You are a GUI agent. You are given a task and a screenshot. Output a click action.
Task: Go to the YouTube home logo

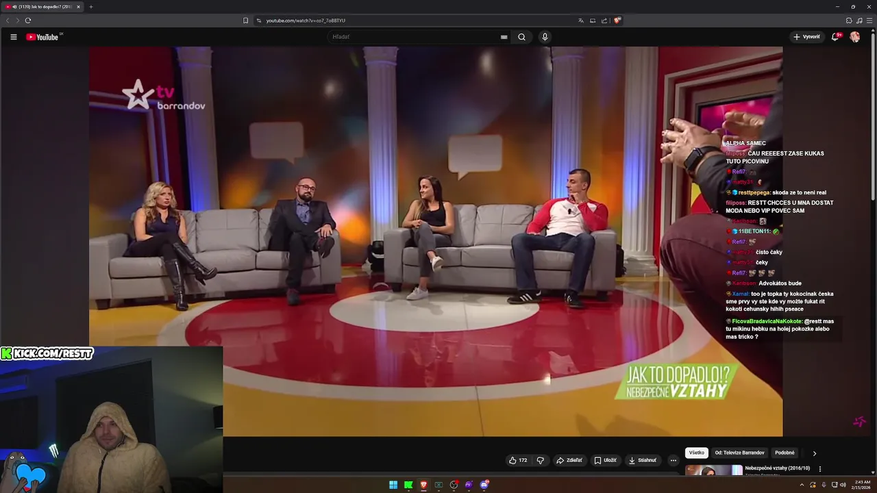coord(42,37)
